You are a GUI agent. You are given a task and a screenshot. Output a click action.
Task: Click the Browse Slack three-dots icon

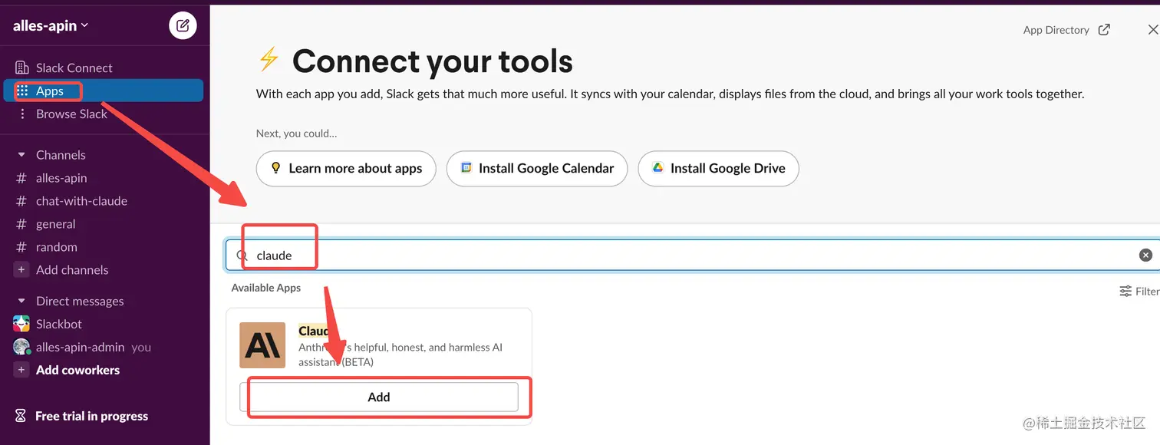coord(22,114)
